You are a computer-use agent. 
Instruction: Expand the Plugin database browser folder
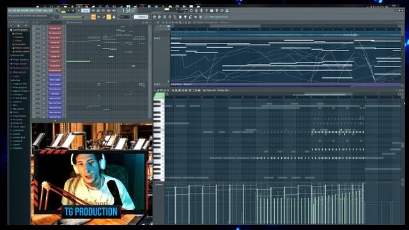pos(19,59)
